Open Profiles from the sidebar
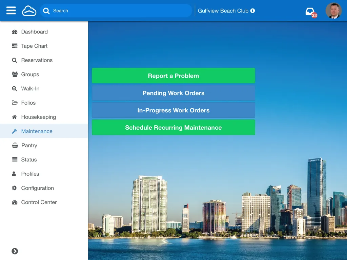The height and width of the screenshot is (260, 347). pyautogui.click(x=44, y=174)
